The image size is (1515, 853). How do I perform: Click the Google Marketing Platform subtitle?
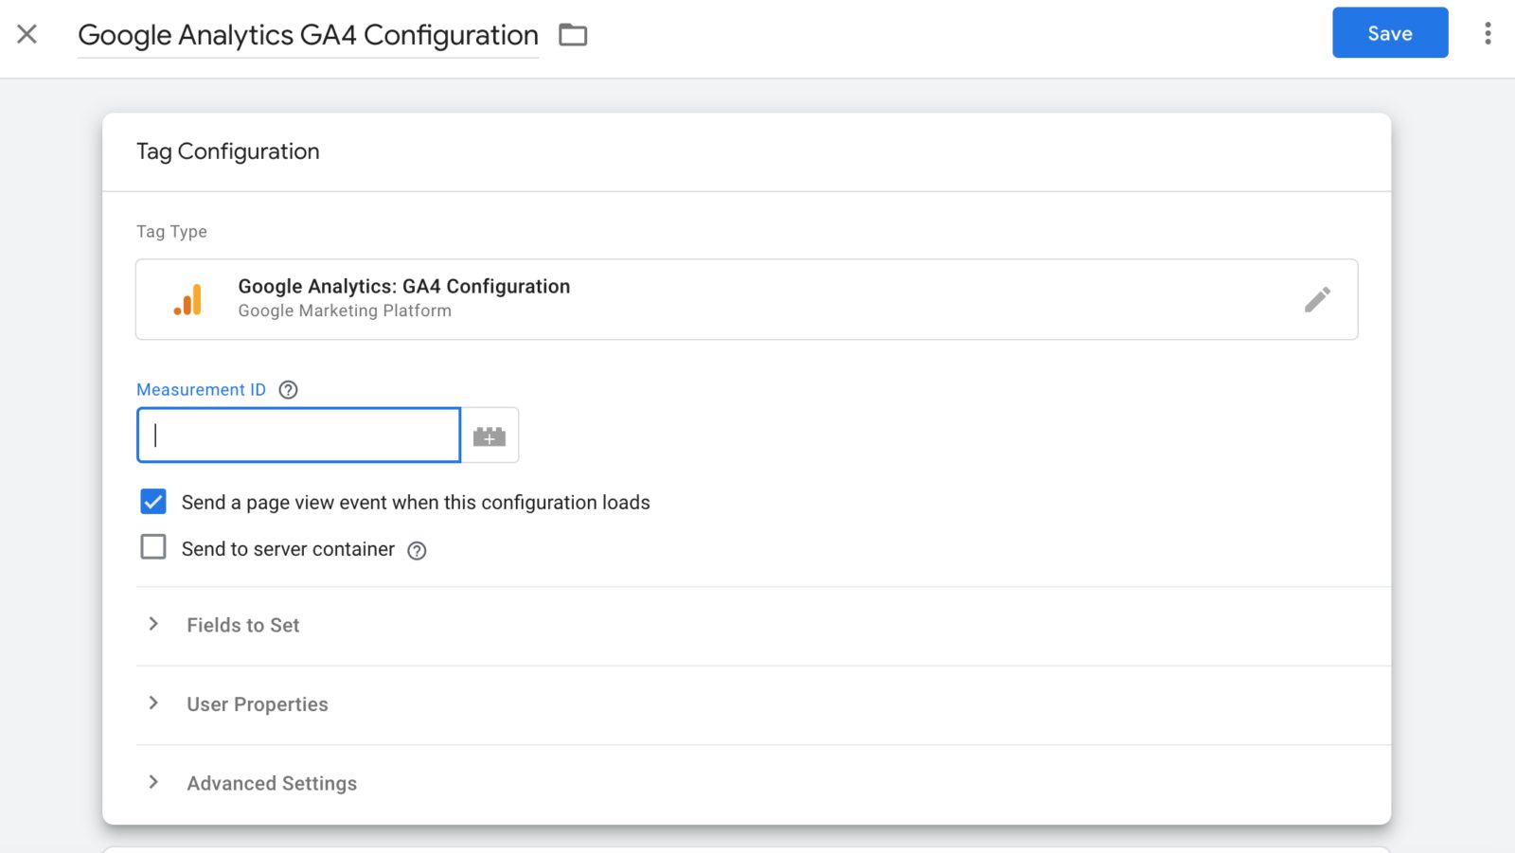tap(345, 311)
